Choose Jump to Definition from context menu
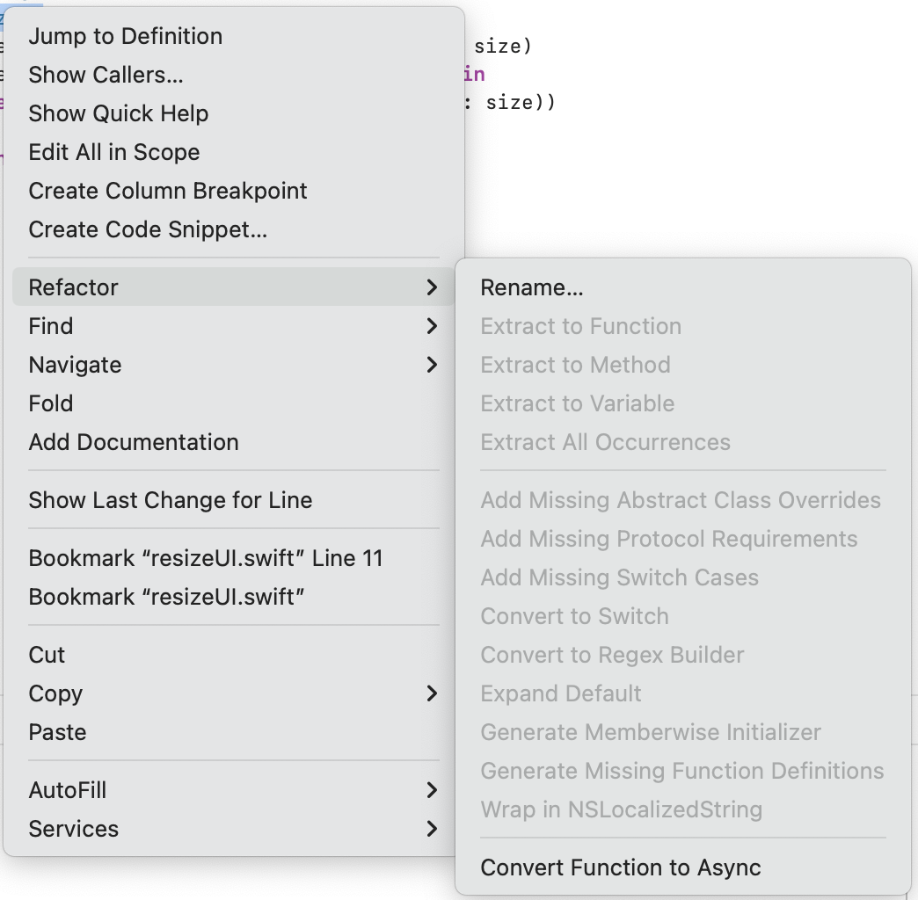Image resolution: width=918 pixels, height=900 pixels. click(x=125, y=36)
